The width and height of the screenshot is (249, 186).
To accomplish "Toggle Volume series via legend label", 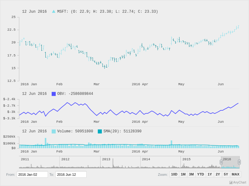I will (x=75, y=131).
